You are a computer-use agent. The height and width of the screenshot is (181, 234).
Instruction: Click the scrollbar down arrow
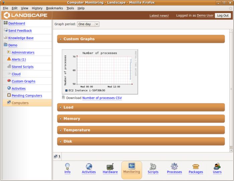231,150
